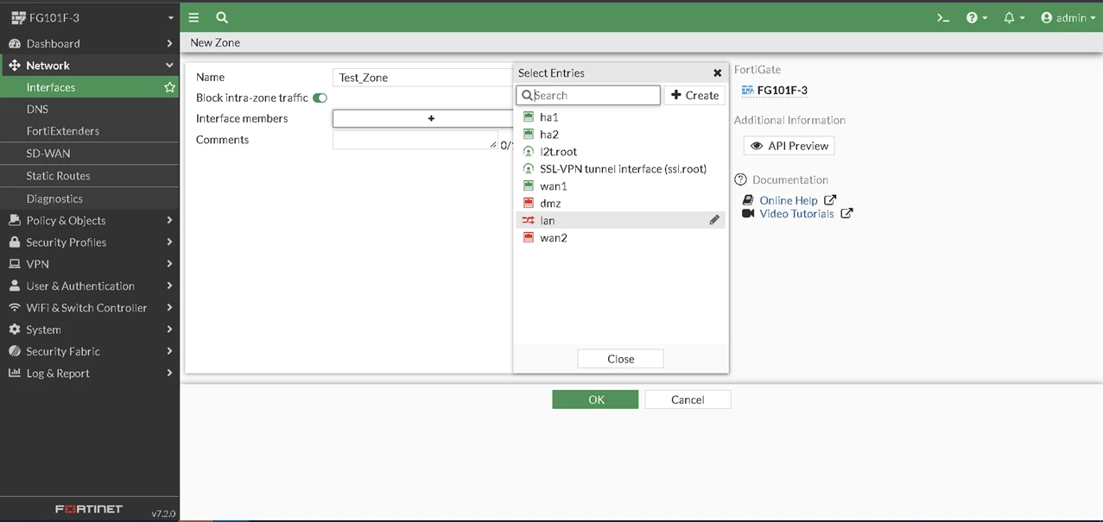Click the Dashboard gauge icon
The width and height of the screenshot is (1103, 522).
[x=14, y=43]
